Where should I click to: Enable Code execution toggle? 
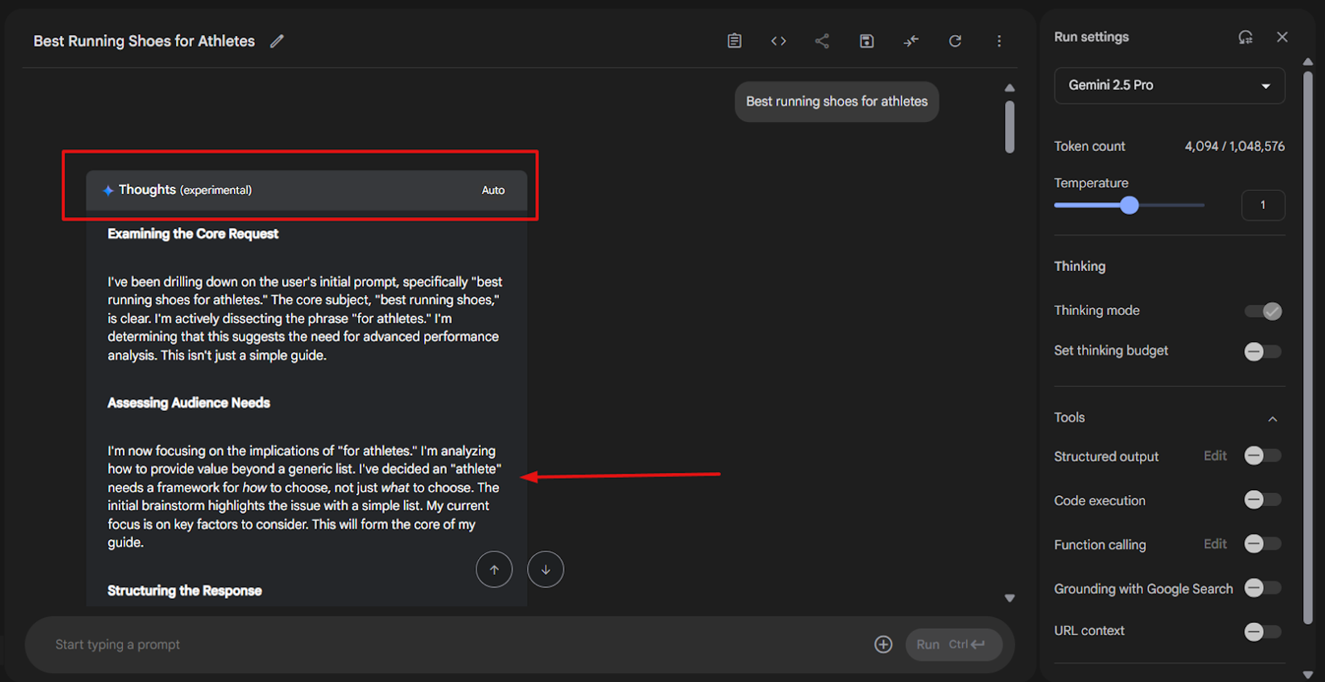click(x=1263, y=500)
